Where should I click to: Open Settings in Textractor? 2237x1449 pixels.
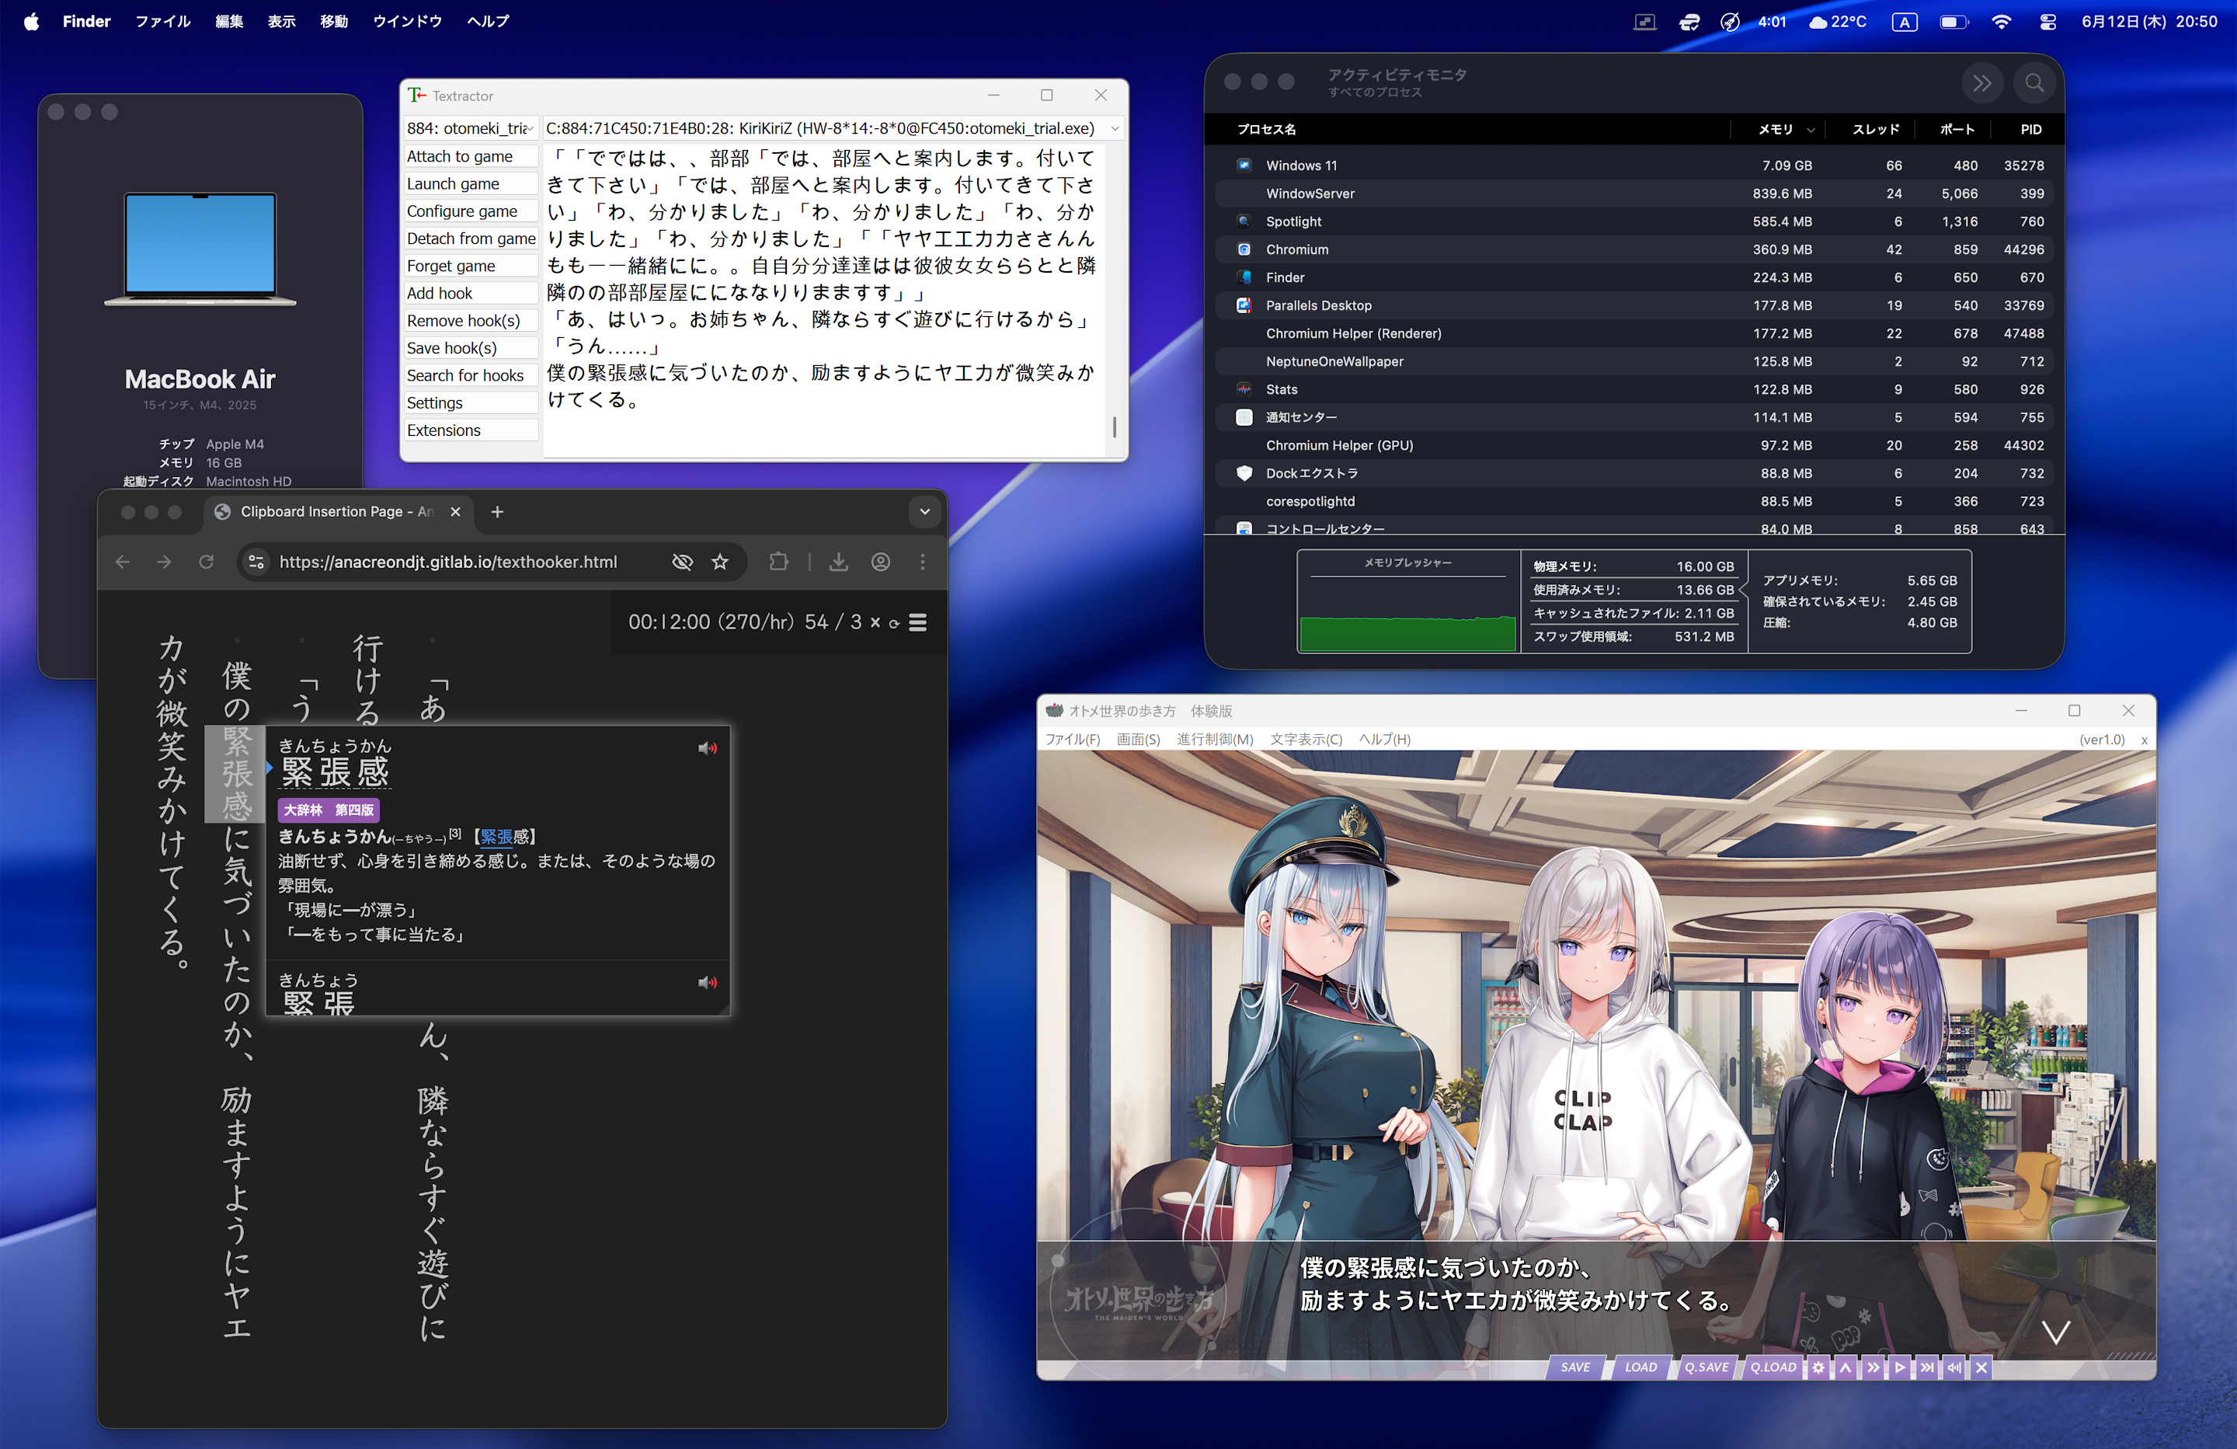[x=471, y=402]
